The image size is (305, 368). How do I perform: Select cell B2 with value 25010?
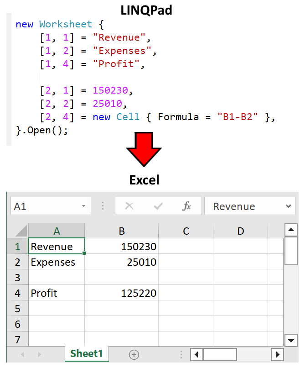[121, 262]
